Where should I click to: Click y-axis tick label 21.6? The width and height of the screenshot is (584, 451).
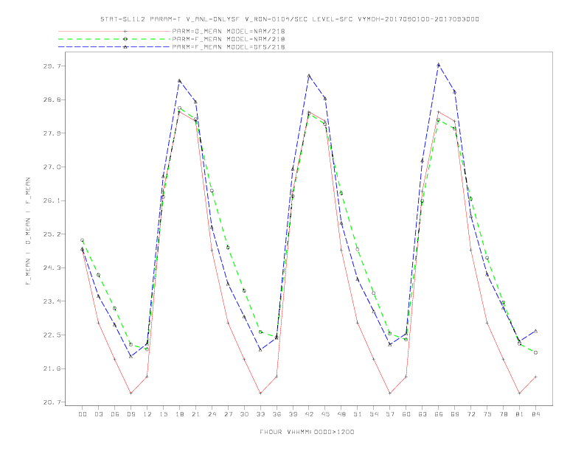tap(51, 368)
